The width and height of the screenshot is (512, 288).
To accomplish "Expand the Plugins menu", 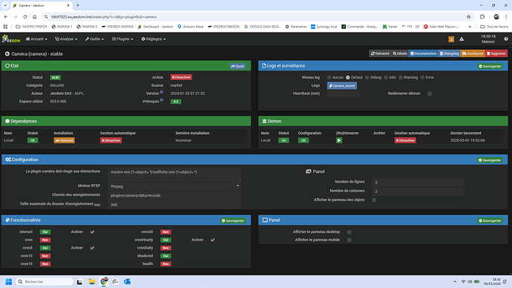I will tap(122, 39).
